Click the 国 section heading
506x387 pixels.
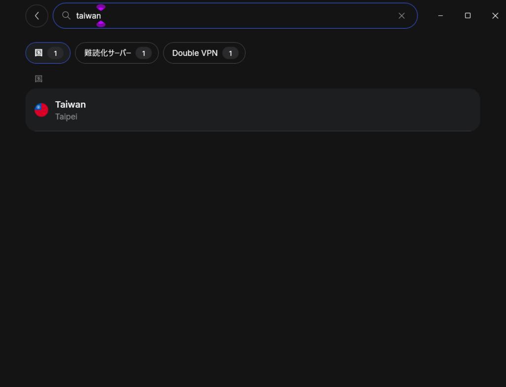(x=39, y=78)
